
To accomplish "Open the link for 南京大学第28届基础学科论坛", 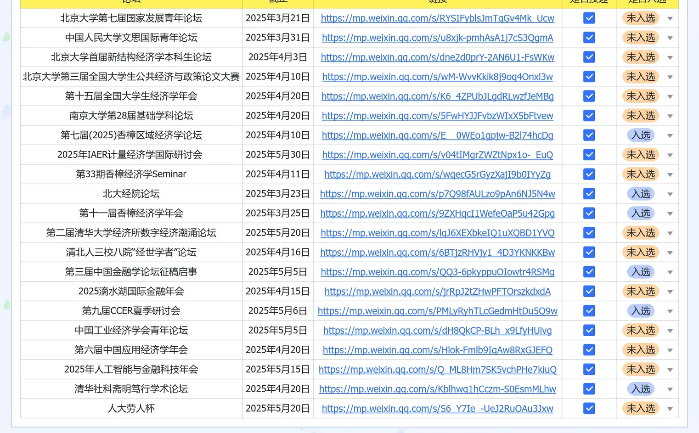I will 438,116.
